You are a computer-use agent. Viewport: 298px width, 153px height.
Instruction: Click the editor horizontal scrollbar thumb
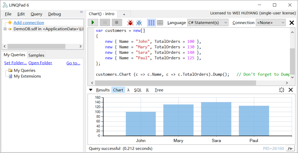point(175,83)
